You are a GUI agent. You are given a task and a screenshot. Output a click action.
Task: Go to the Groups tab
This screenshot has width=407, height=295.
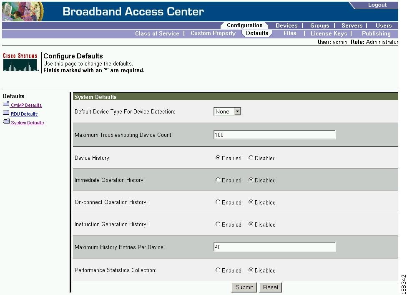tap(319, 25)
